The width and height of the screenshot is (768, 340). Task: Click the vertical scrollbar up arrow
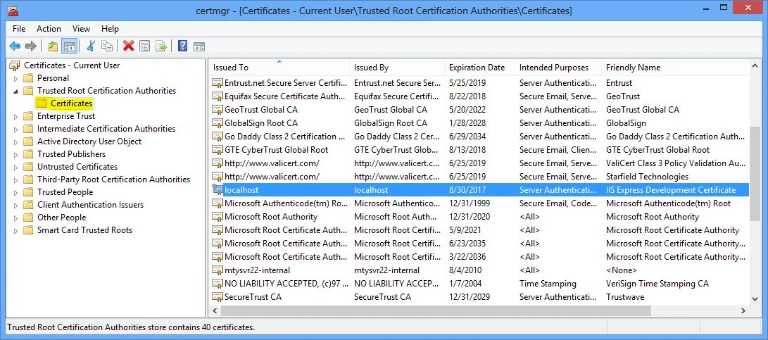coord(755,65)
